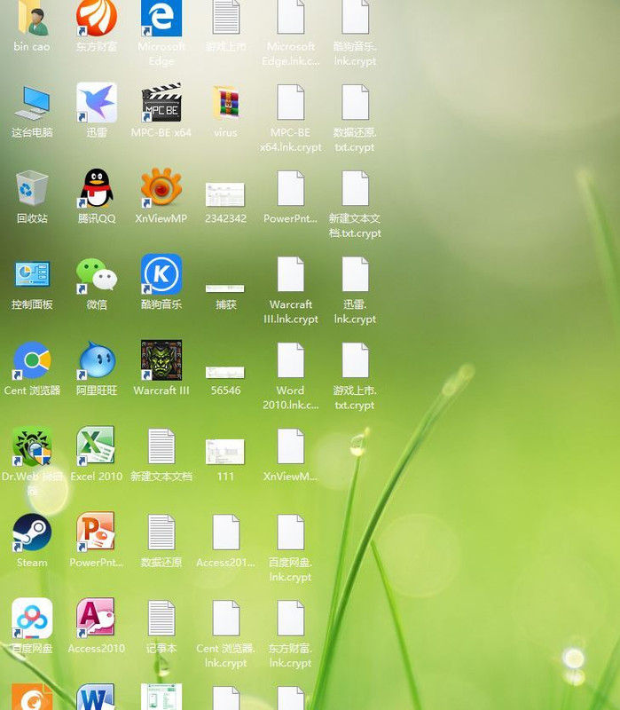620x710 pixels.
Task: Select MPC-BE x64.lnk.crypt file
Action: (x=291, y=102)
